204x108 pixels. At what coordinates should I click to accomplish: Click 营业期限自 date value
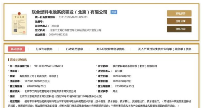[36, 86]
